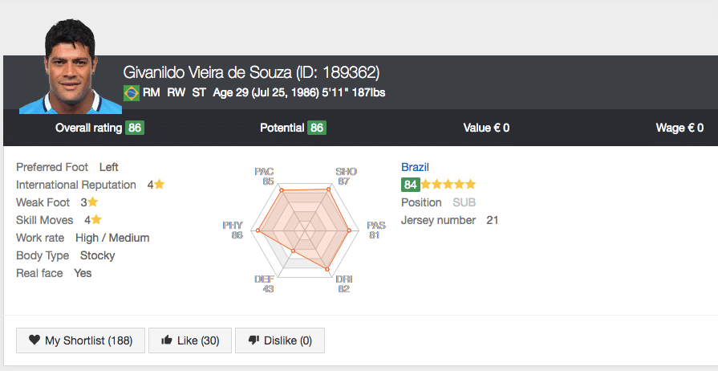This screenshot has width=718, height=371.
Task: Click the ST position label
Action: (199, 93)
